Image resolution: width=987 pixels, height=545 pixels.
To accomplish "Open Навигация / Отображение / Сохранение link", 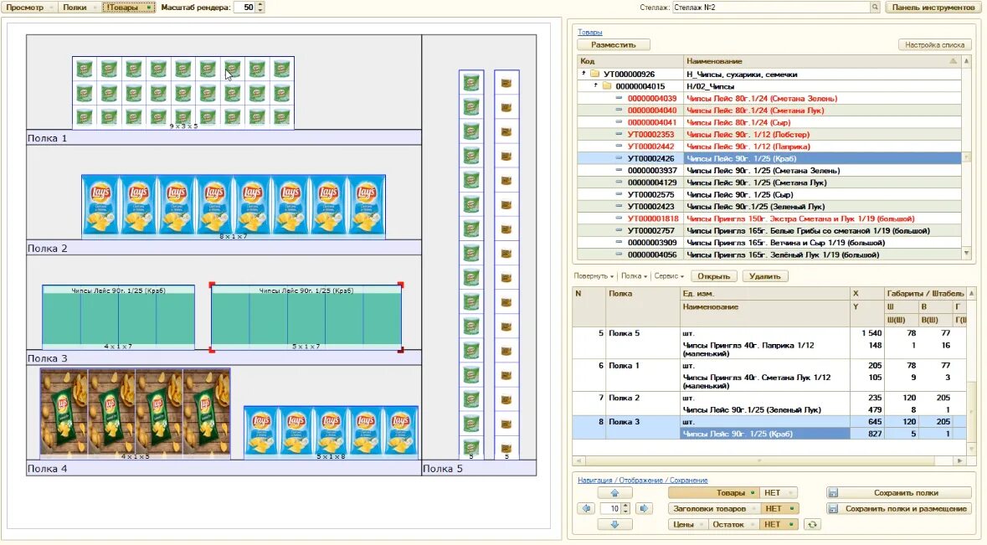I will tap(643, 481).
